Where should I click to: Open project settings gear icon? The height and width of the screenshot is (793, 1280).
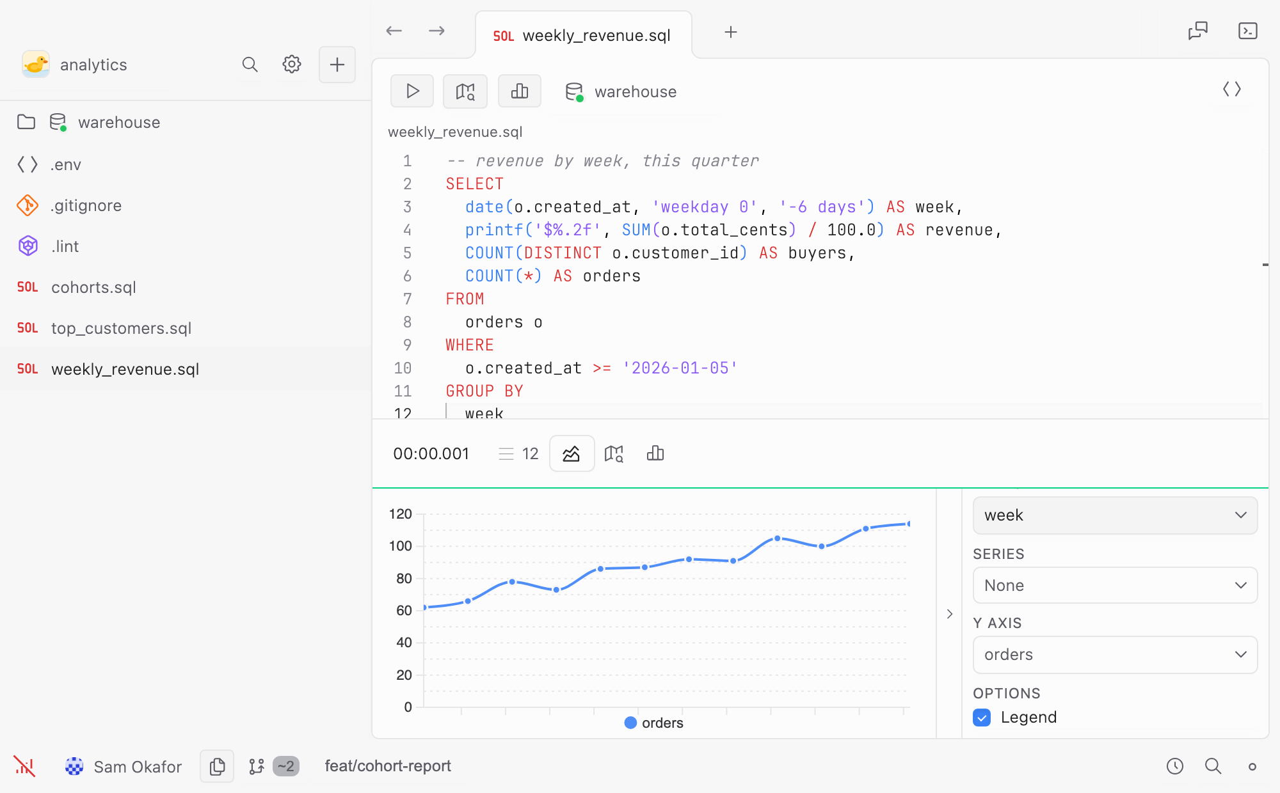[292, 65]
